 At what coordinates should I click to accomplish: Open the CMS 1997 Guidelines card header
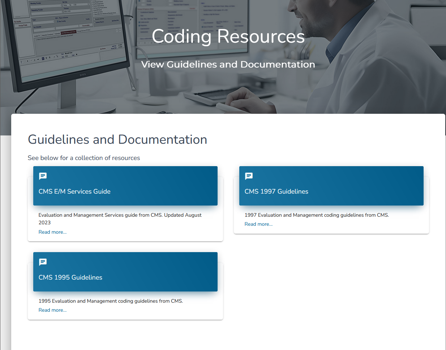(331, 186)
